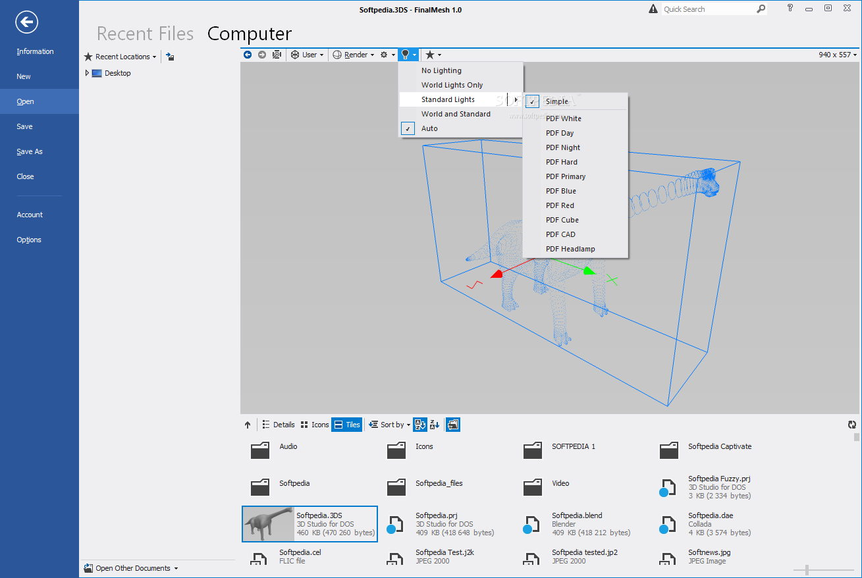Click the viewer's grey forward arrow
The image size is (862, 578).
pyautogui.click(x=262, y=55)
